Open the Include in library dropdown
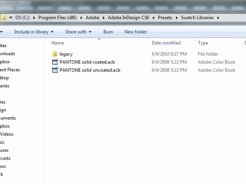The width and height of the screenshot is (246, 184). (34, 32)
